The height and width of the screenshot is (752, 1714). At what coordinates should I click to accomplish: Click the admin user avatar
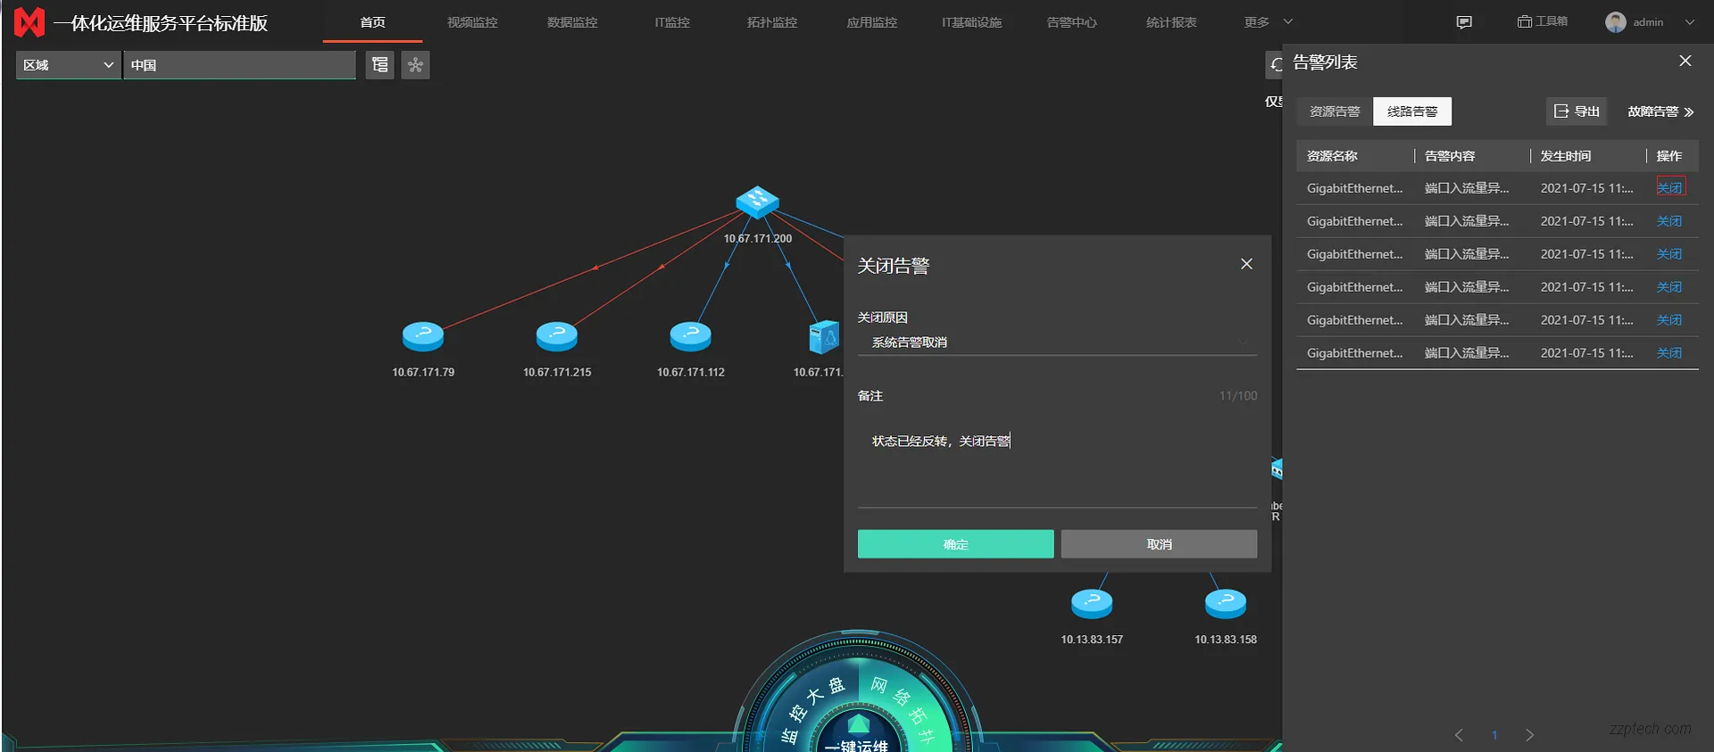click(x=1615, y=22)
